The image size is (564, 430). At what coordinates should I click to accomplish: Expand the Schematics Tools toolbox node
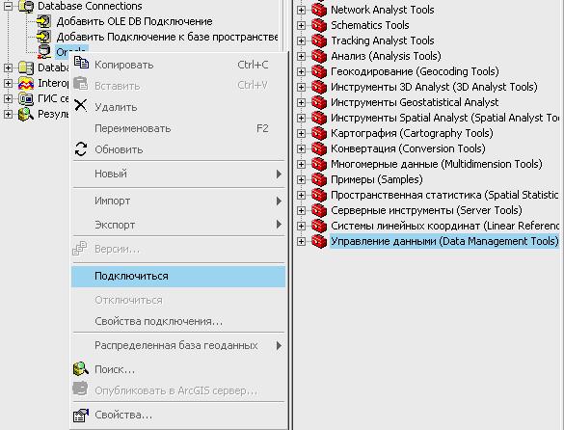[301, 25]
